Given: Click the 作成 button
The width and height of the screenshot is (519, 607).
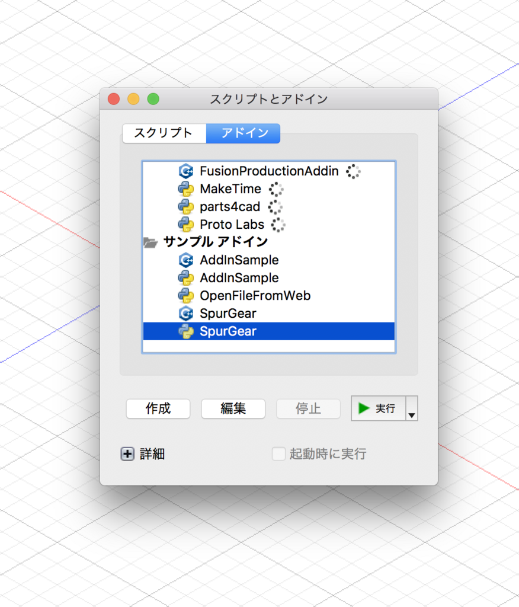Looking at the screenshot, I should coord(158,408).
